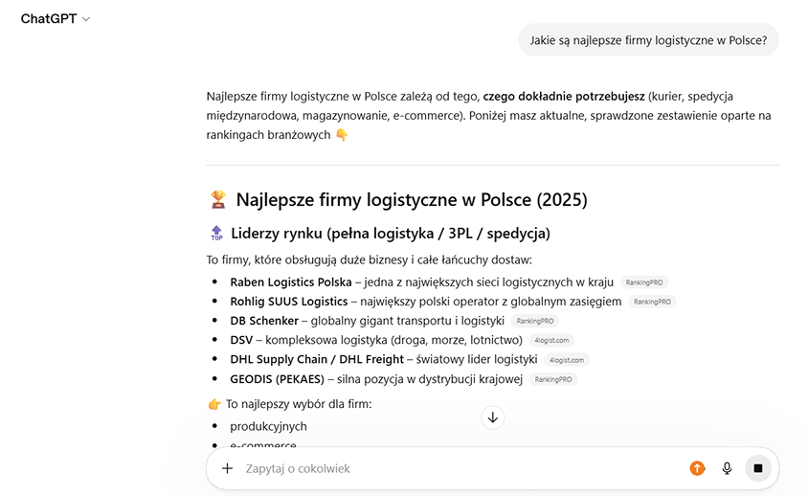Open the ChatGPT model selector dropdown
Viewport: 808px width, 496px height.
55,19
